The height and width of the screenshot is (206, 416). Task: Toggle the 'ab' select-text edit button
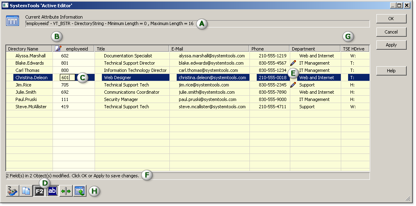pos(53,191)
